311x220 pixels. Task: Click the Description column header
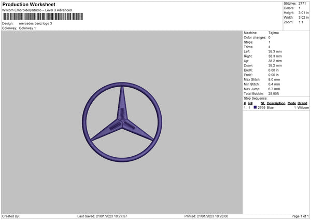276,103
